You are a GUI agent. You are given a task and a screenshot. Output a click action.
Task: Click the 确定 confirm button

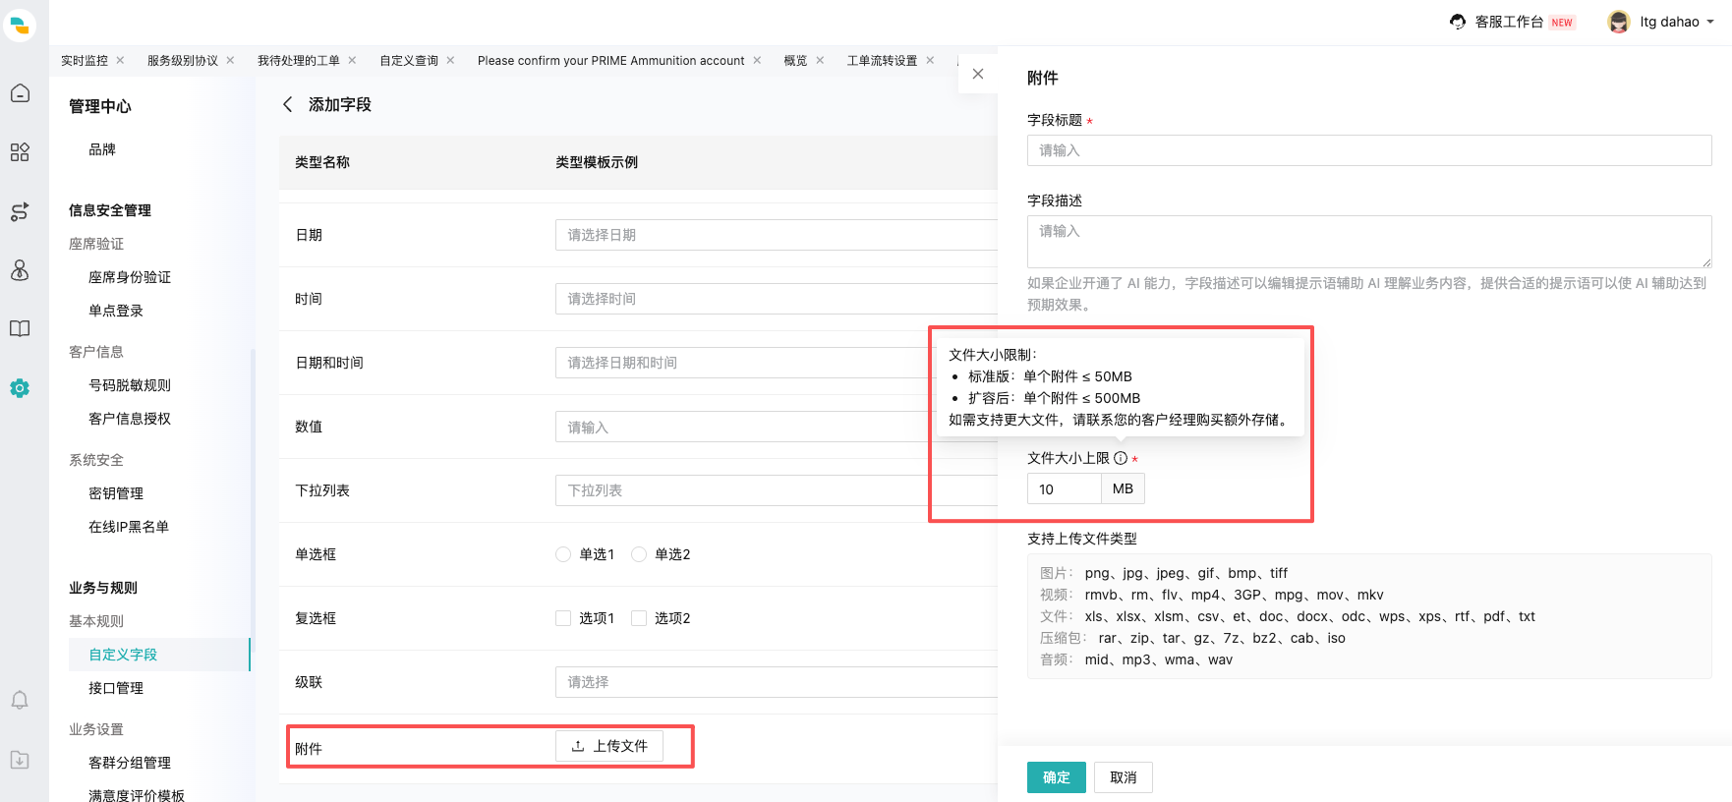[1056, 777]
